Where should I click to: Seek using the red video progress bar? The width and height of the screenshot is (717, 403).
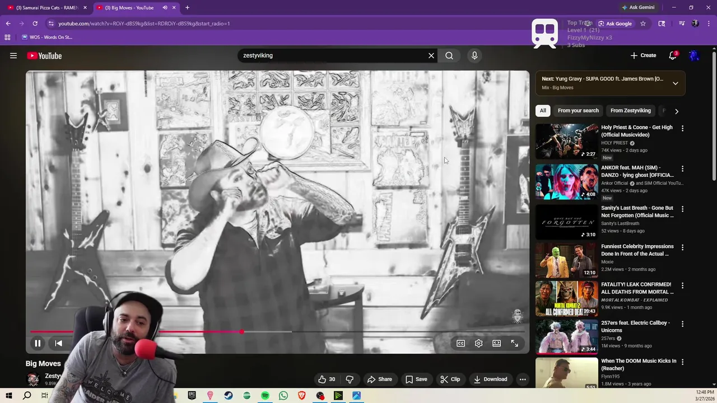coord(277,332)
